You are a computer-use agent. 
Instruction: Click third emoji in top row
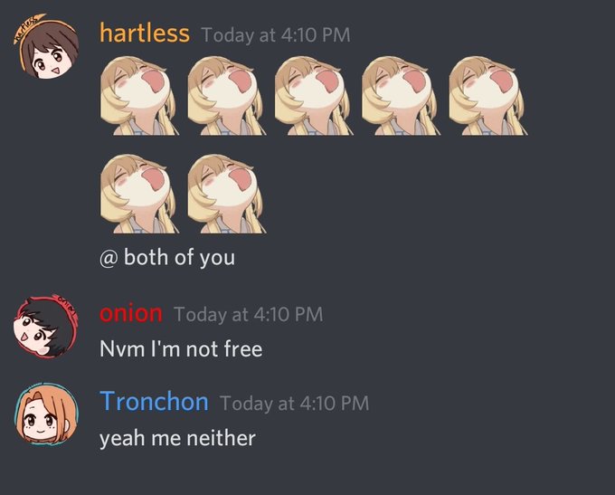point(314,95)
